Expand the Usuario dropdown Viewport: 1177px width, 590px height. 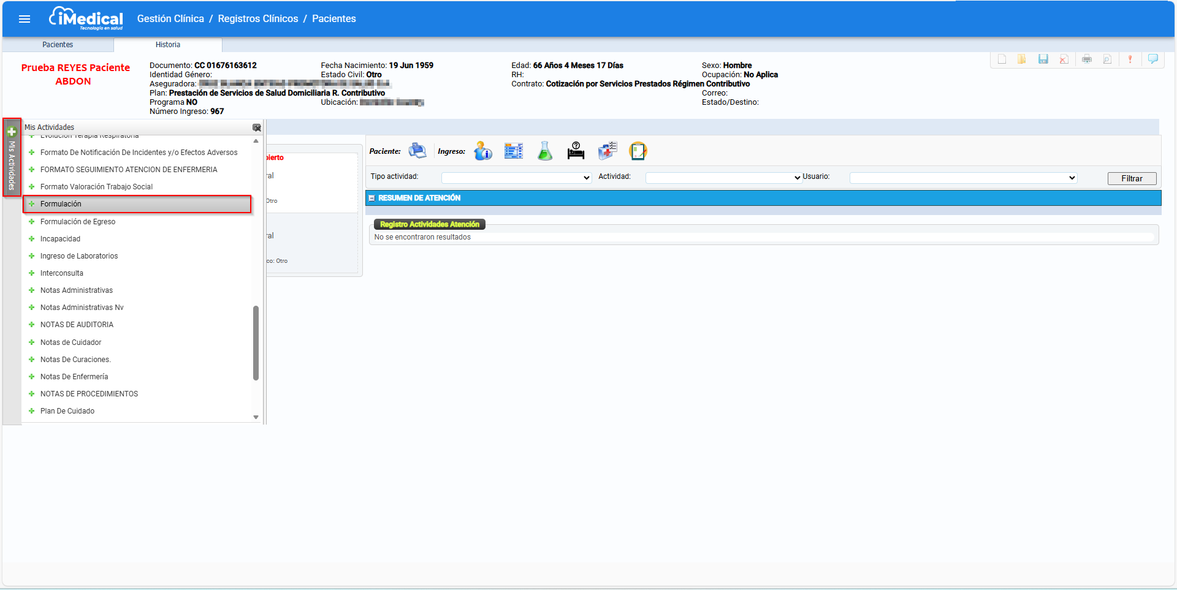click(x=963, y=178)
